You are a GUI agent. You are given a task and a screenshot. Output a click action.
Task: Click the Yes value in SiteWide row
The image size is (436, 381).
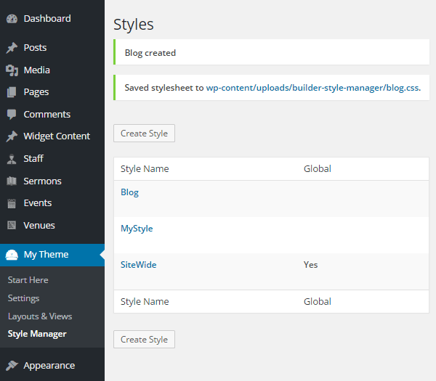point(310,265)
